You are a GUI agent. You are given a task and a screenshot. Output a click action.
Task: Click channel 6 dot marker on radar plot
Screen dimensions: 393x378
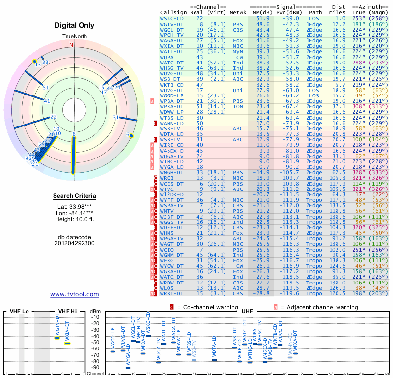tap(131, 136)
